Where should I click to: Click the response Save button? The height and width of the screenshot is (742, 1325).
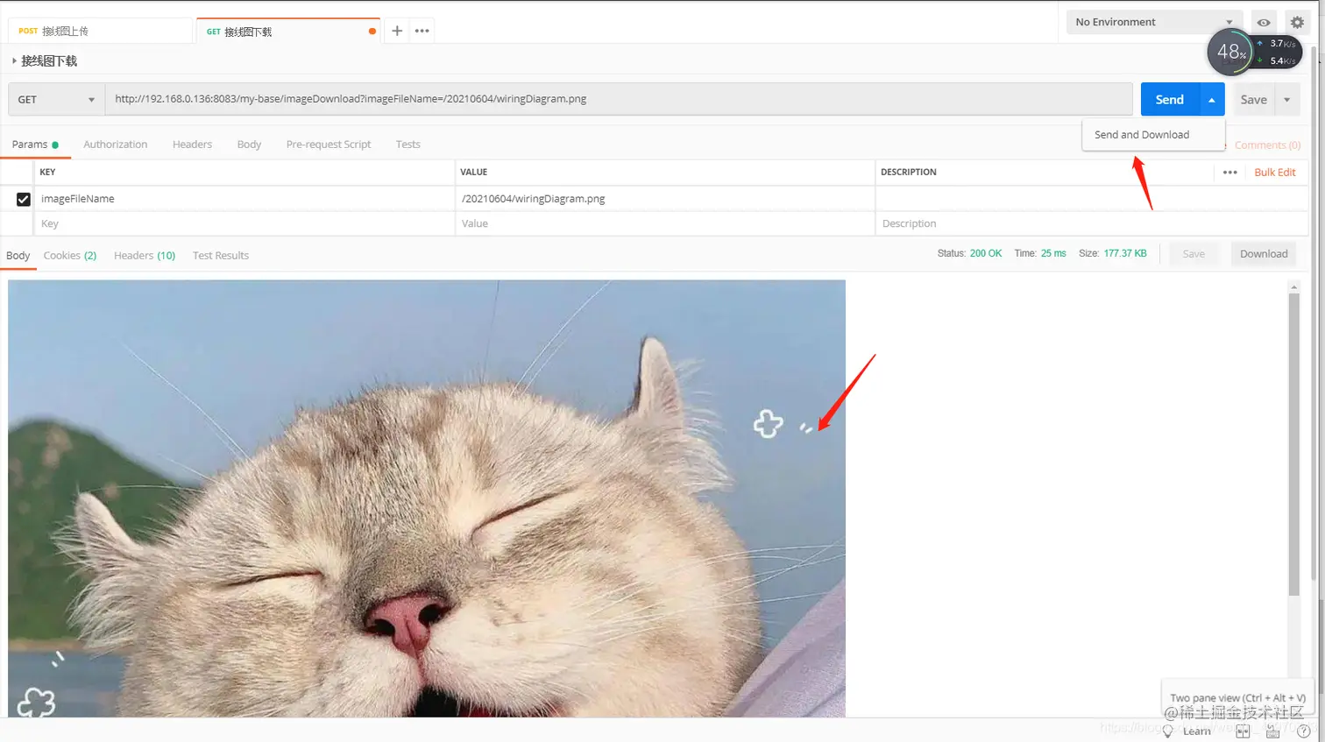click(1194, 254)
